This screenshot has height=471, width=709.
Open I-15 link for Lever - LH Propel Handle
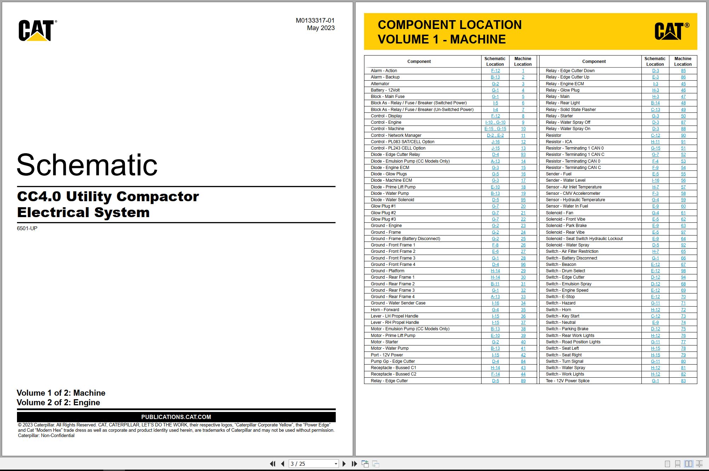pos(495,316)
